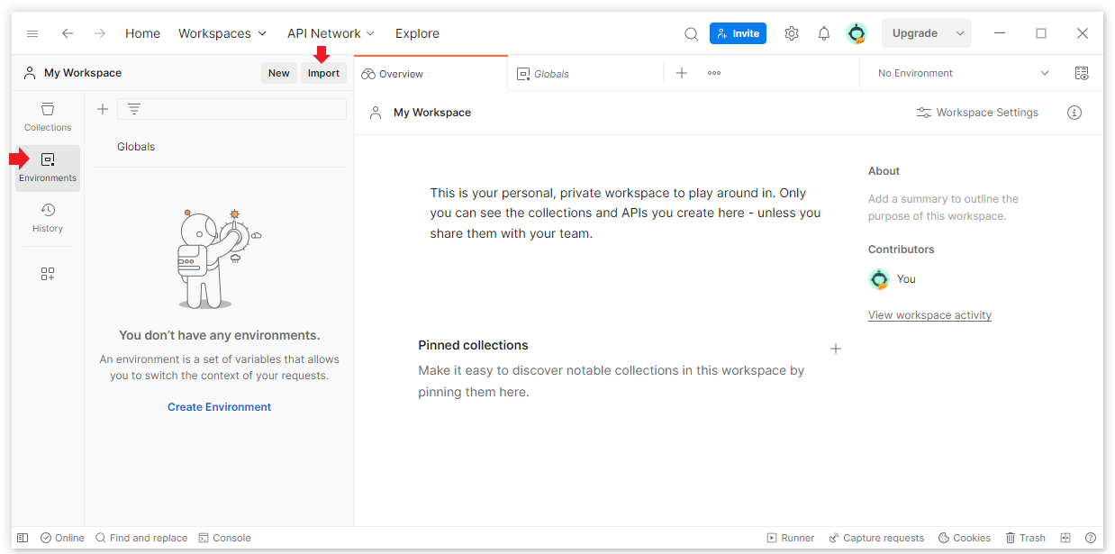Click the search magnifier icon
The width and height of the screenshot is (1115, 554).
click(x=691, y=33)
